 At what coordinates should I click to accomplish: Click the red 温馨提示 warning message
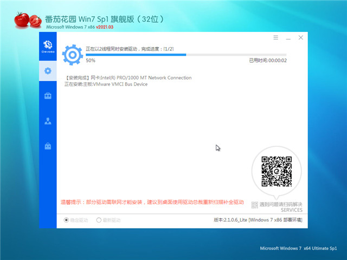152,202
